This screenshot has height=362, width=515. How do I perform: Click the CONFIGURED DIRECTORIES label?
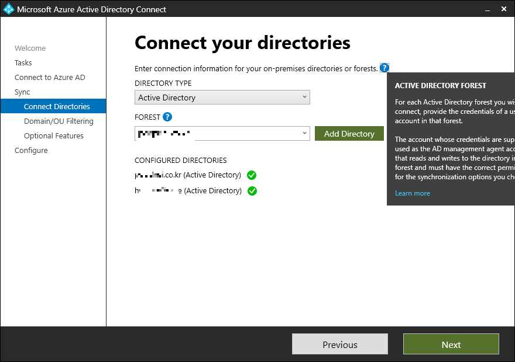click(181, 161)
